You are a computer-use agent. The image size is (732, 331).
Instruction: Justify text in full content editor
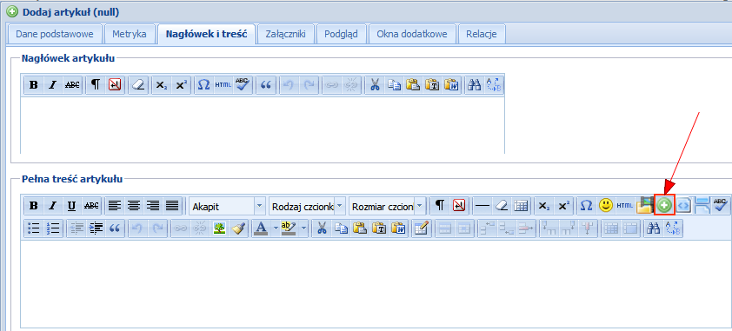pos(172,206)
